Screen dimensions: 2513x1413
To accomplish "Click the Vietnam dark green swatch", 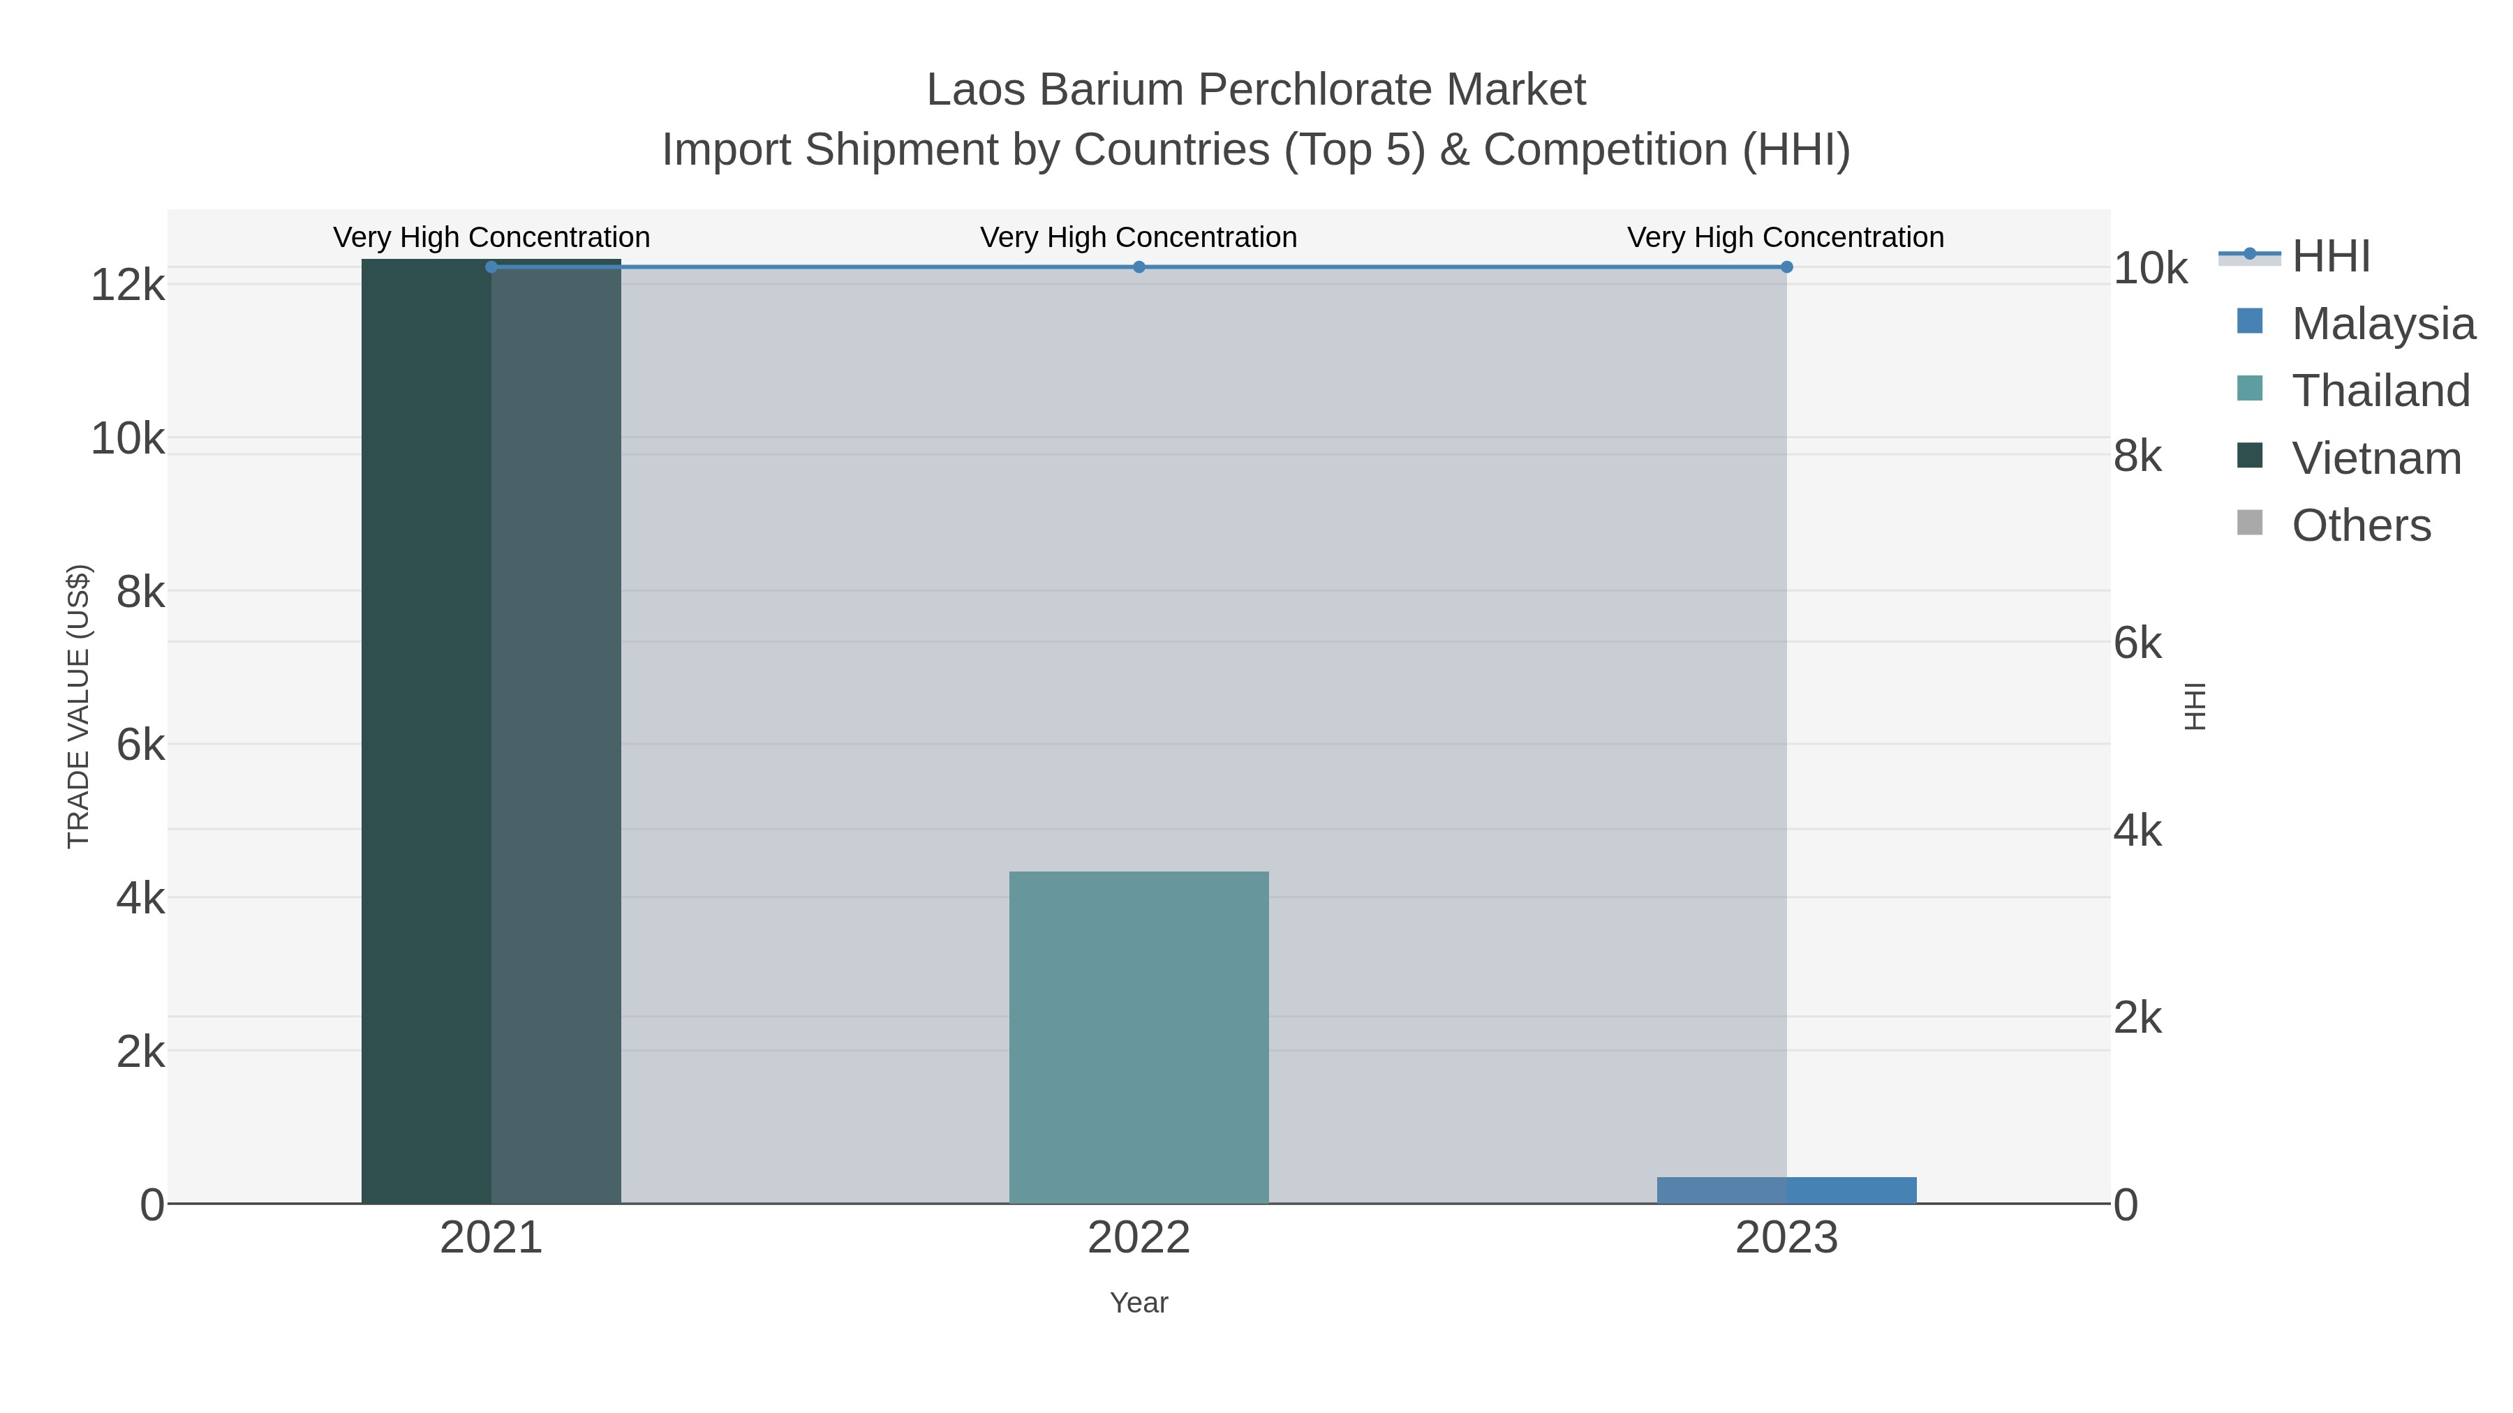I will pos(2250,456).
